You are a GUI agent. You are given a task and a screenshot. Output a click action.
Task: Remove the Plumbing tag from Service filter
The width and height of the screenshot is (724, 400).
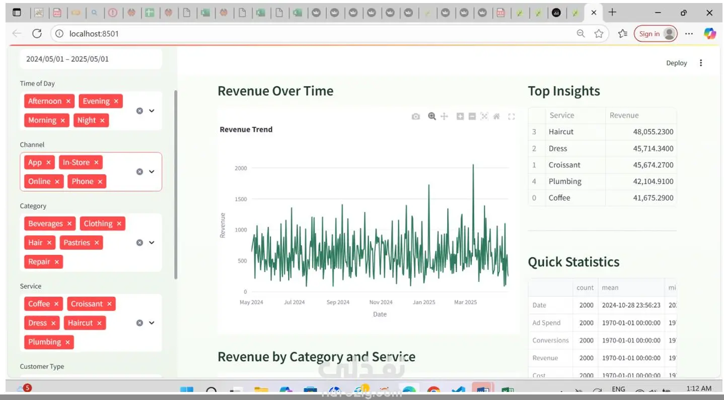pyautogui.click(x=67, y=342)
